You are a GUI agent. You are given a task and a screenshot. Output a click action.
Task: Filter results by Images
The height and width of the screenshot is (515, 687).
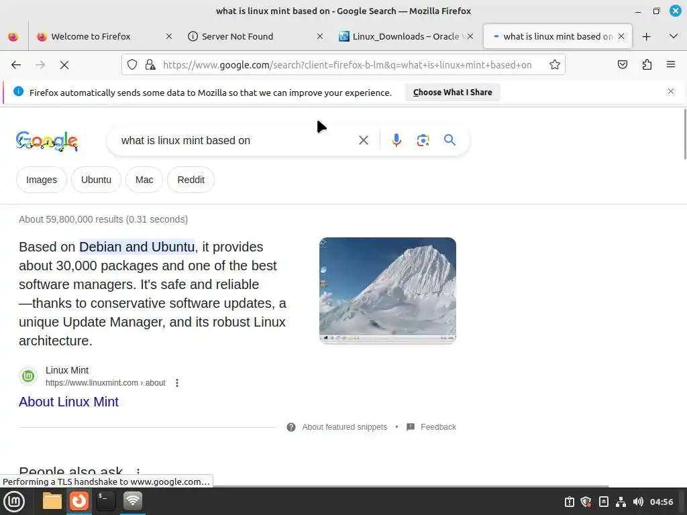[x=42, y=180]
